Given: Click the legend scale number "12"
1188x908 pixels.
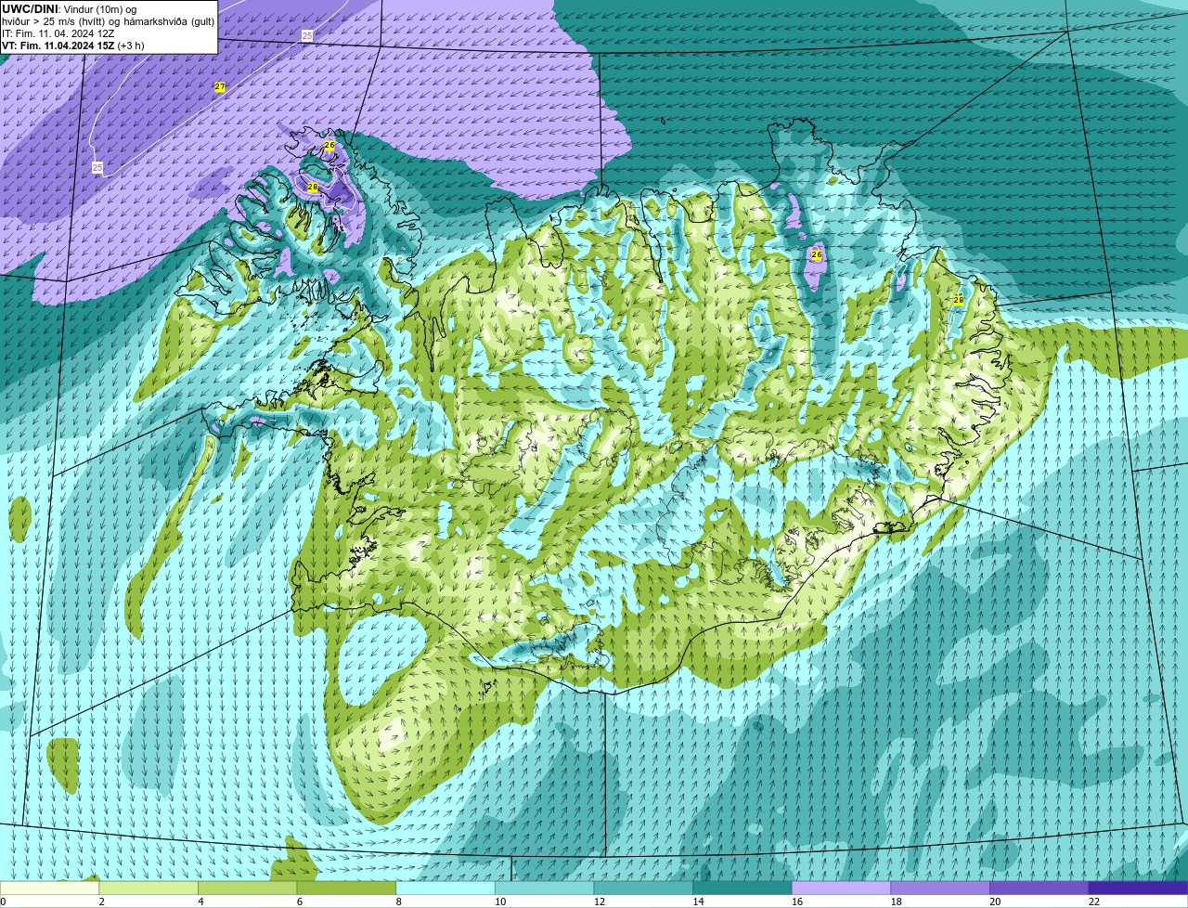Looking at the screenshot, I should 600,902.
